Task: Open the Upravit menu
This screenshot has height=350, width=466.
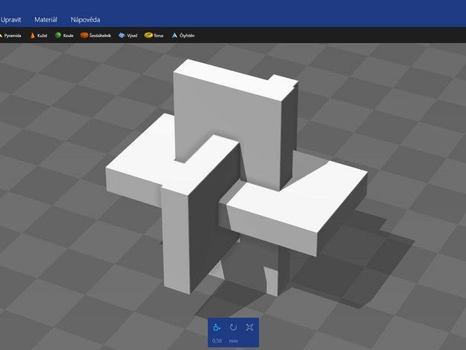Action: 11,19
